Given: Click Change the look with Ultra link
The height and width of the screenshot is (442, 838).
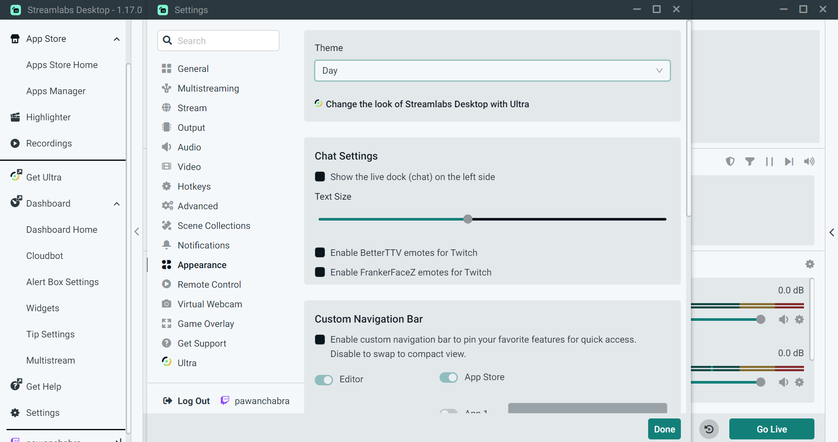Looking at the screenshot, I should coord(427,104).
